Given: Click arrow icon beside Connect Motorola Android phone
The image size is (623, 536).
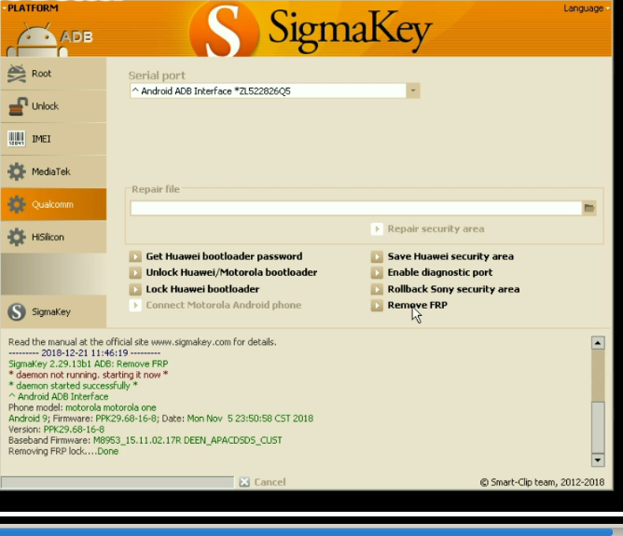Looking at the screenshot, I should point(135,306).
